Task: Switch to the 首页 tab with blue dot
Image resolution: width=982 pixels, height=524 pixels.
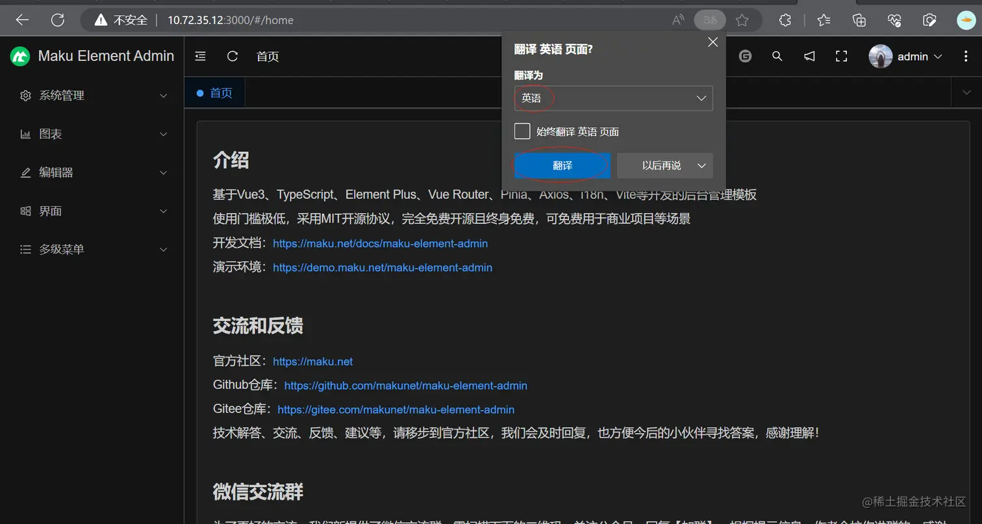Action: click(x=215, y=93)
